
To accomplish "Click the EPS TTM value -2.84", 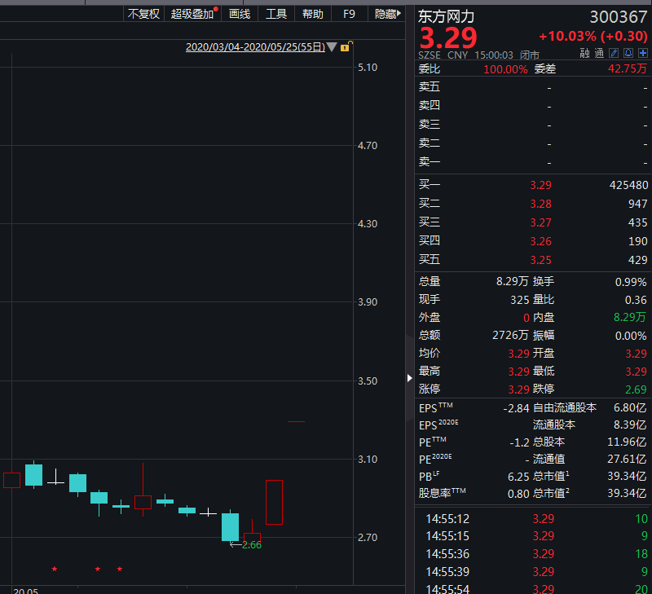I will click(516, 408).
